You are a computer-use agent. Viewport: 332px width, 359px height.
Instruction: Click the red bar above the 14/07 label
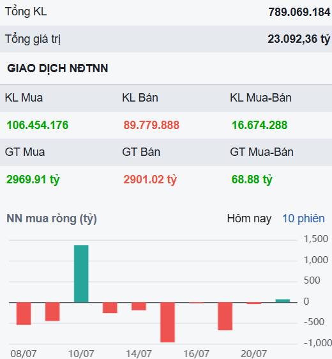139,307
